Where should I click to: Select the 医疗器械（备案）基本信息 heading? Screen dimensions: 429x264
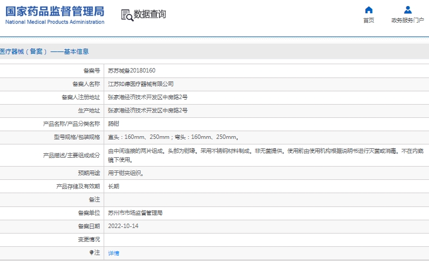[44, 51]
